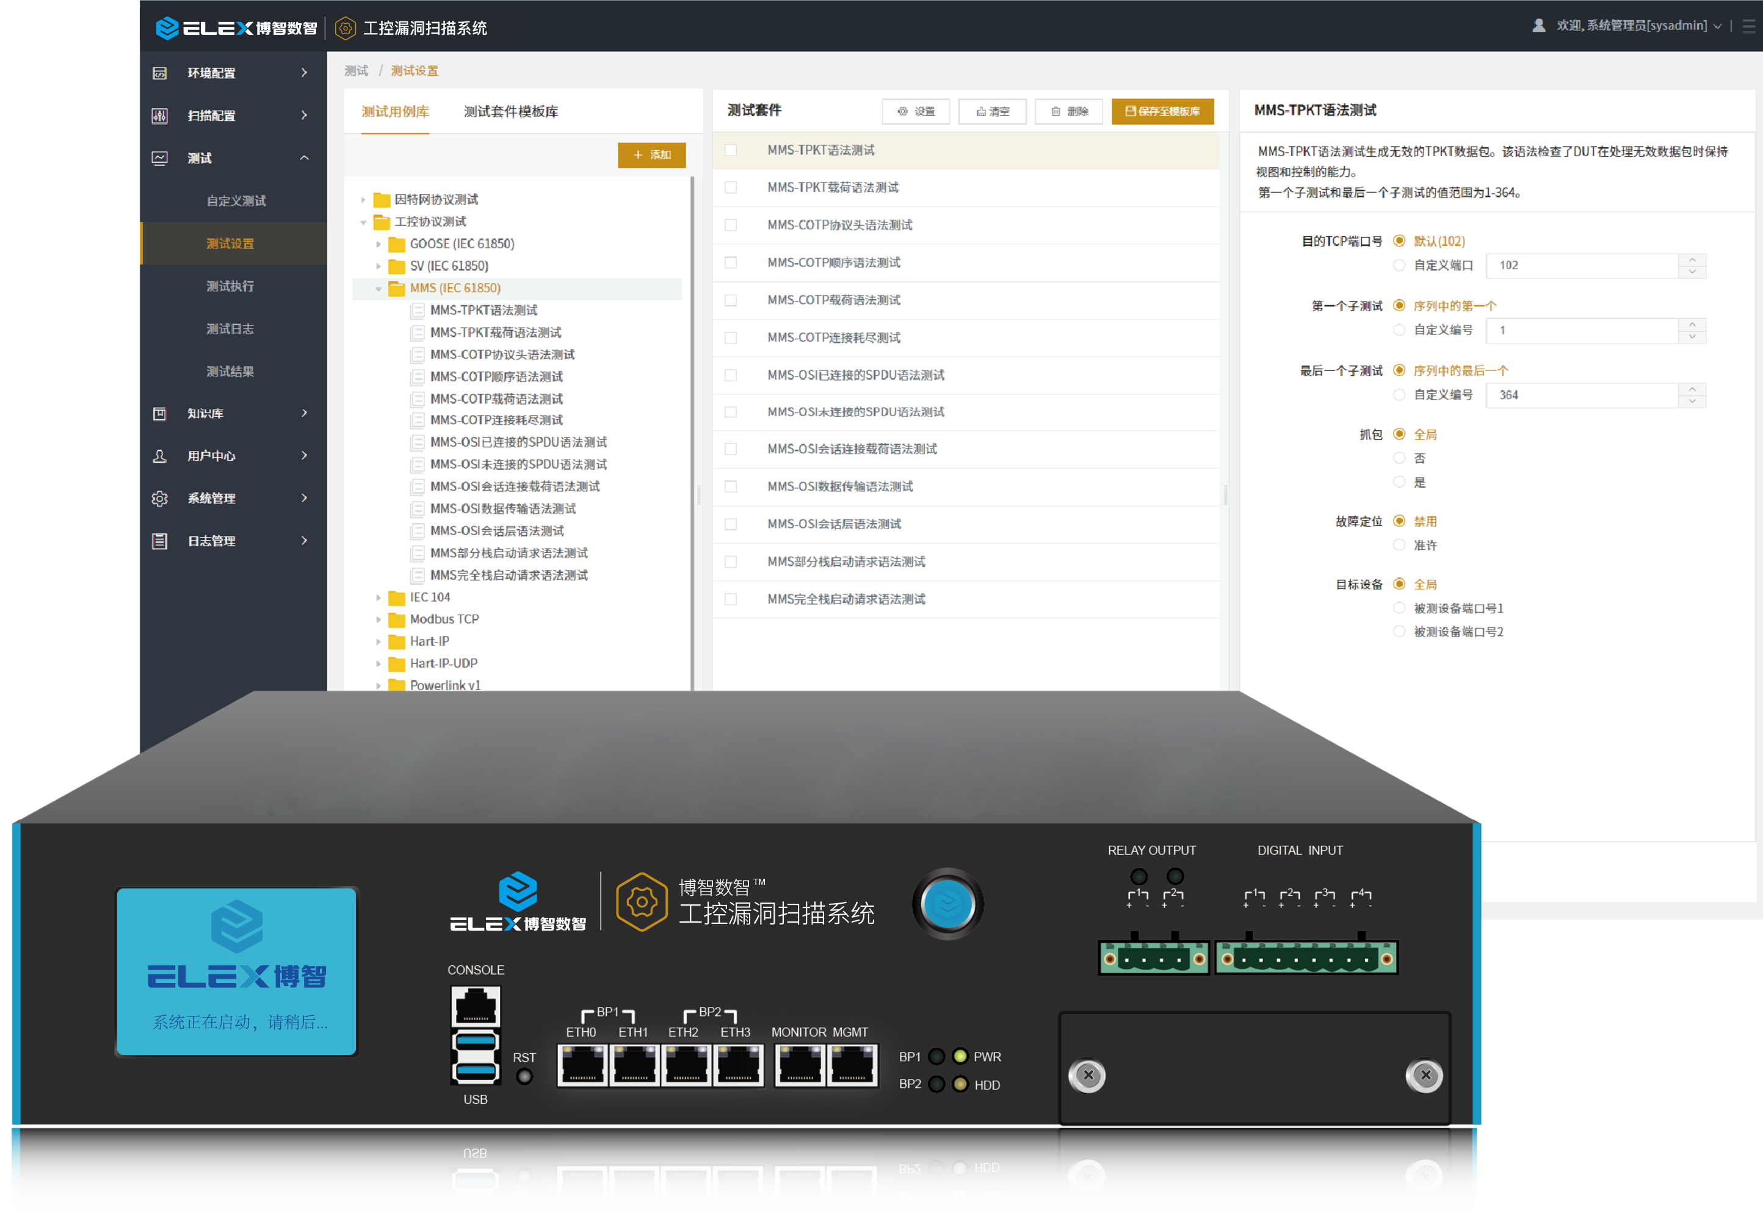Open 测试执行 in sidebar menu

[230, 286]
